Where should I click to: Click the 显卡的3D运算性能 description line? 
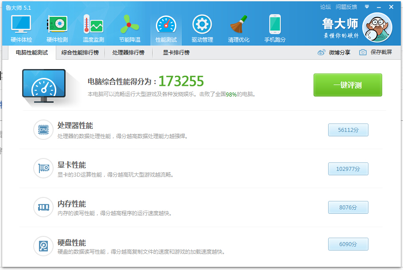click(x=116, y=175)
